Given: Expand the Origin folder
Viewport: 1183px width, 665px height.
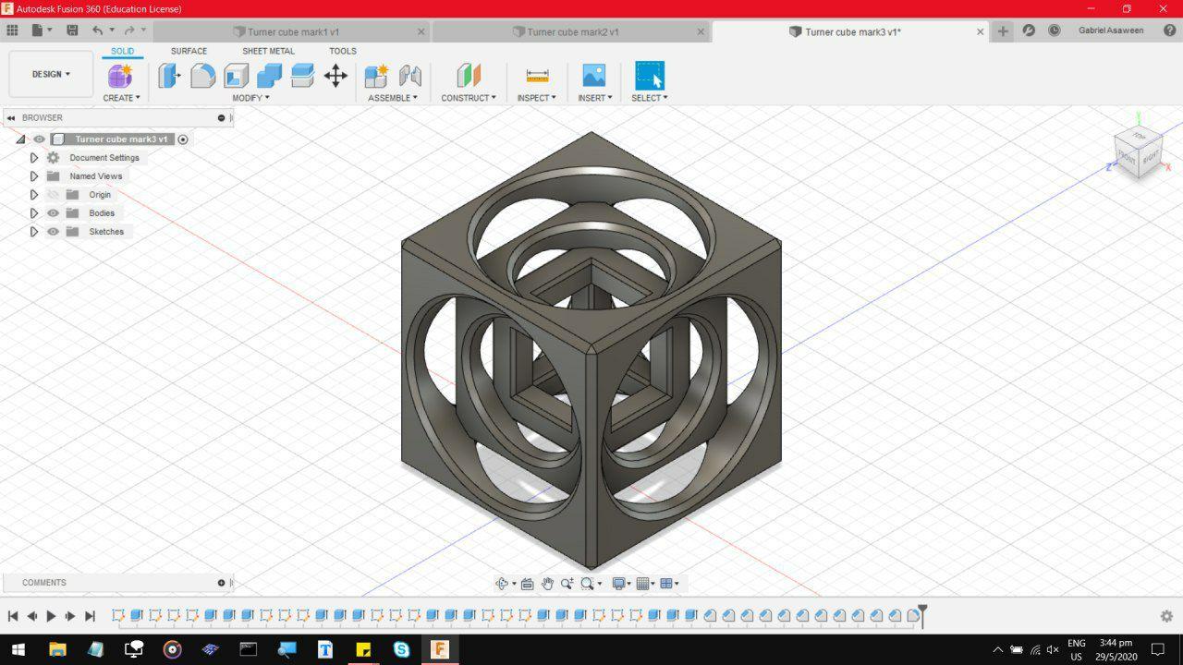Looking at the screenshot, I should tap(34, 195).
